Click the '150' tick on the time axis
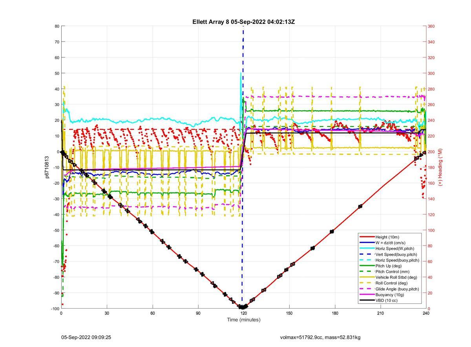 [289, 313]
